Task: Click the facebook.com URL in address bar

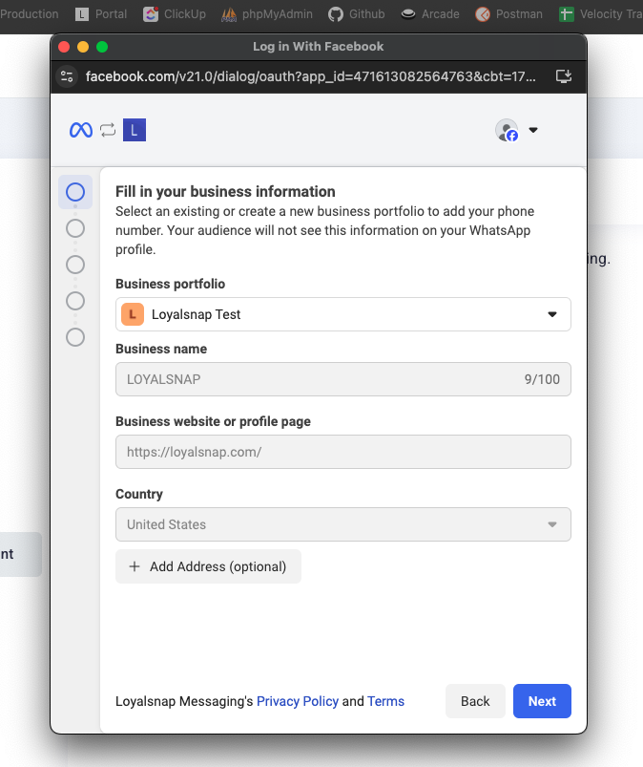Action: (x=310, y=76)
